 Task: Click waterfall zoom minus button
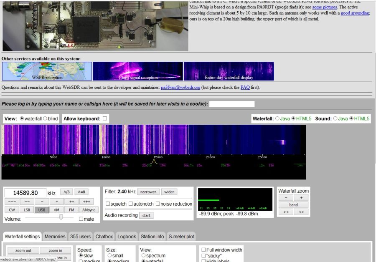click(286, 197)
